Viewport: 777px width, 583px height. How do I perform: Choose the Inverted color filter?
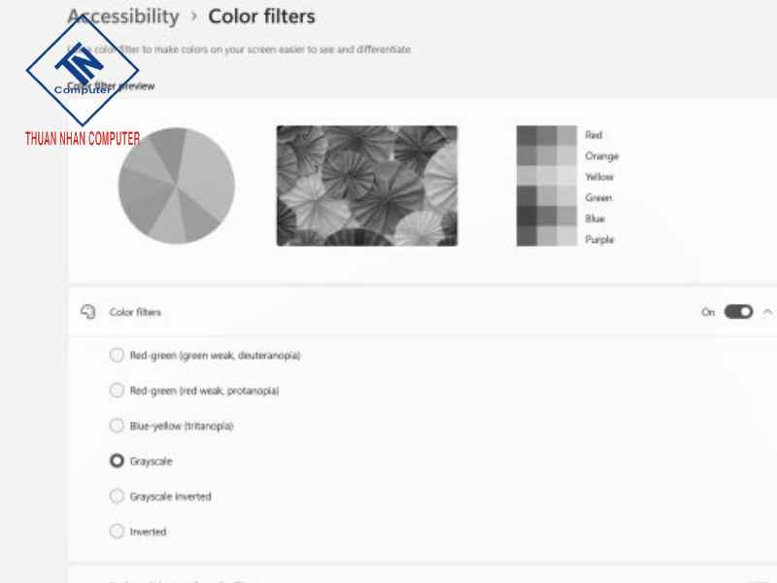click(x=118, y=532)
